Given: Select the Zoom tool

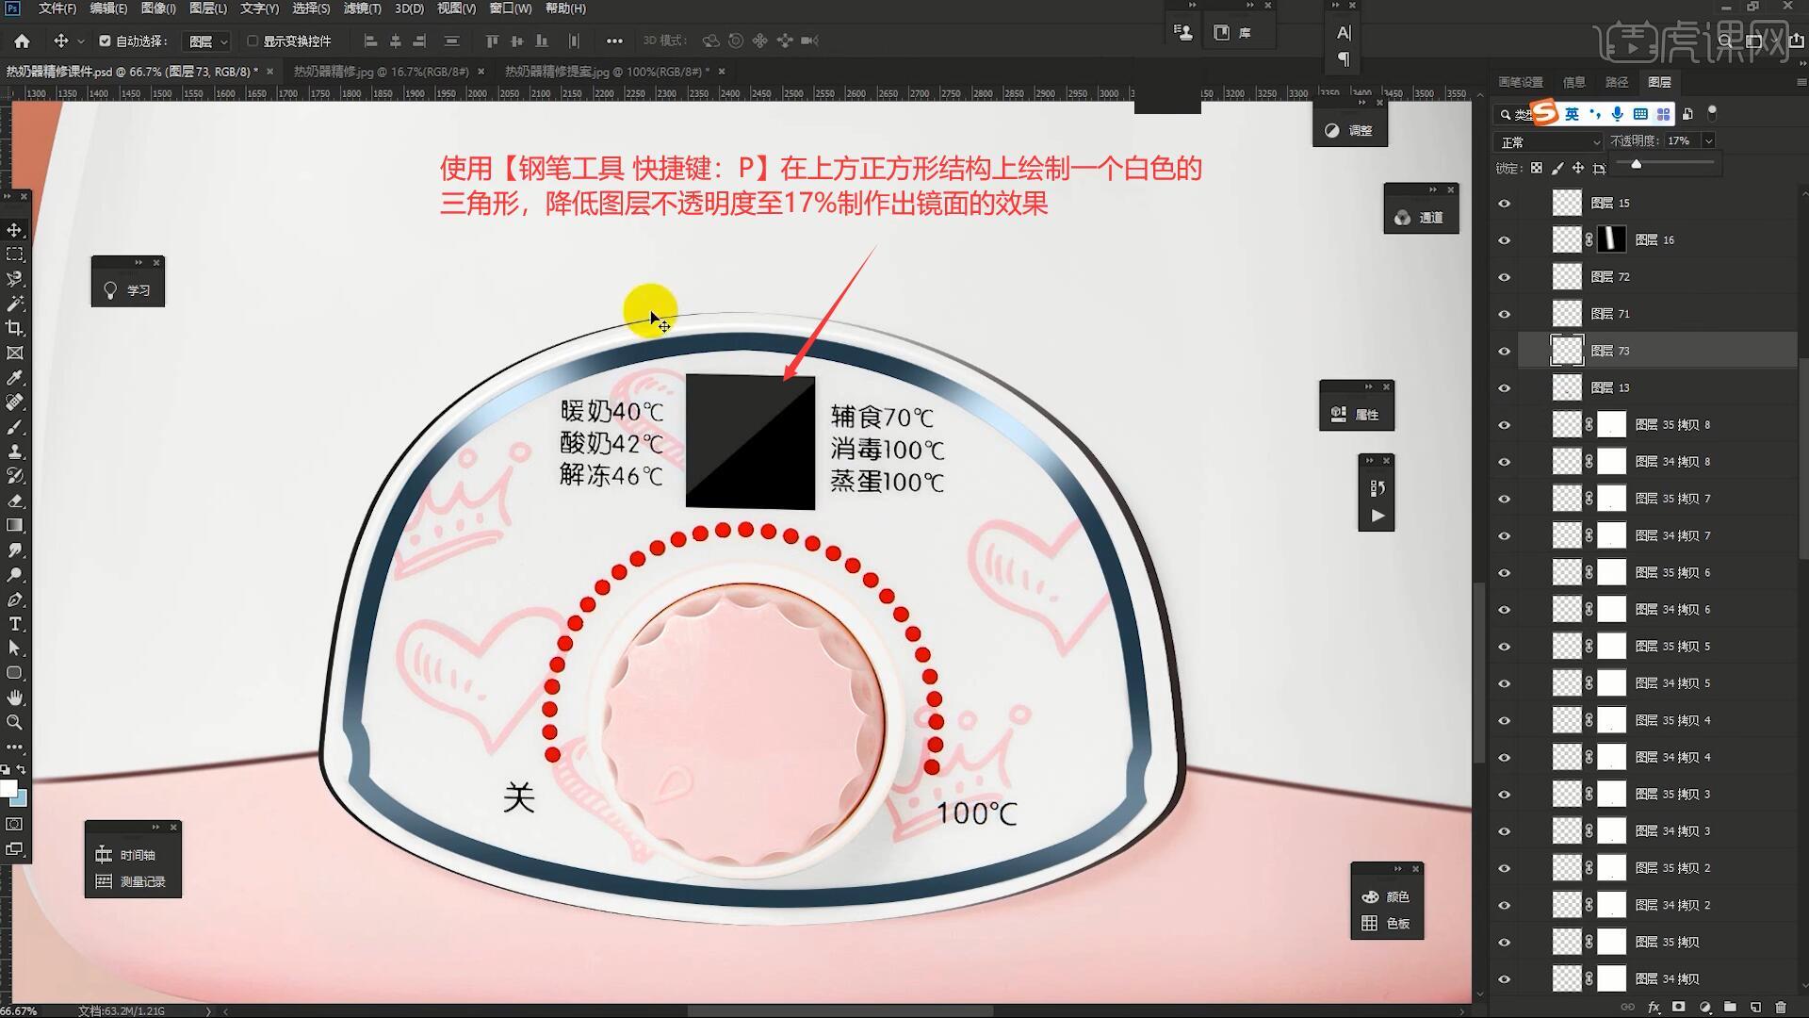Looking at the screenshot, I should (x=15, y=722).
